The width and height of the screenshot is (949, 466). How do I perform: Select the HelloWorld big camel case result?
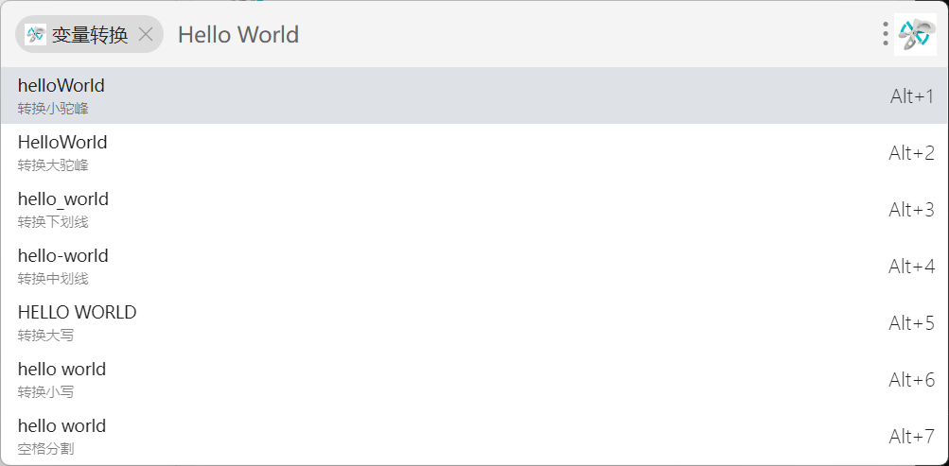62,151
